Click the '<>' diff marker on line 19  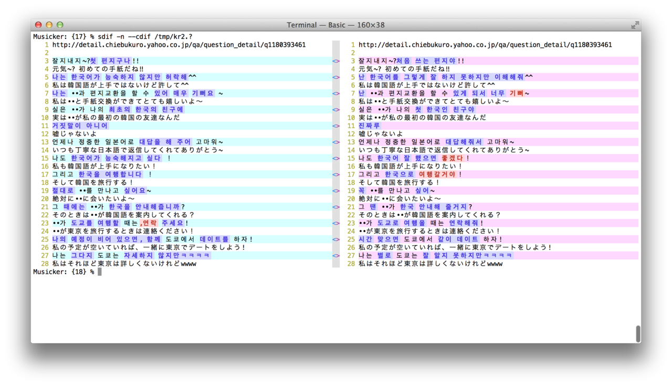(336, 191)
